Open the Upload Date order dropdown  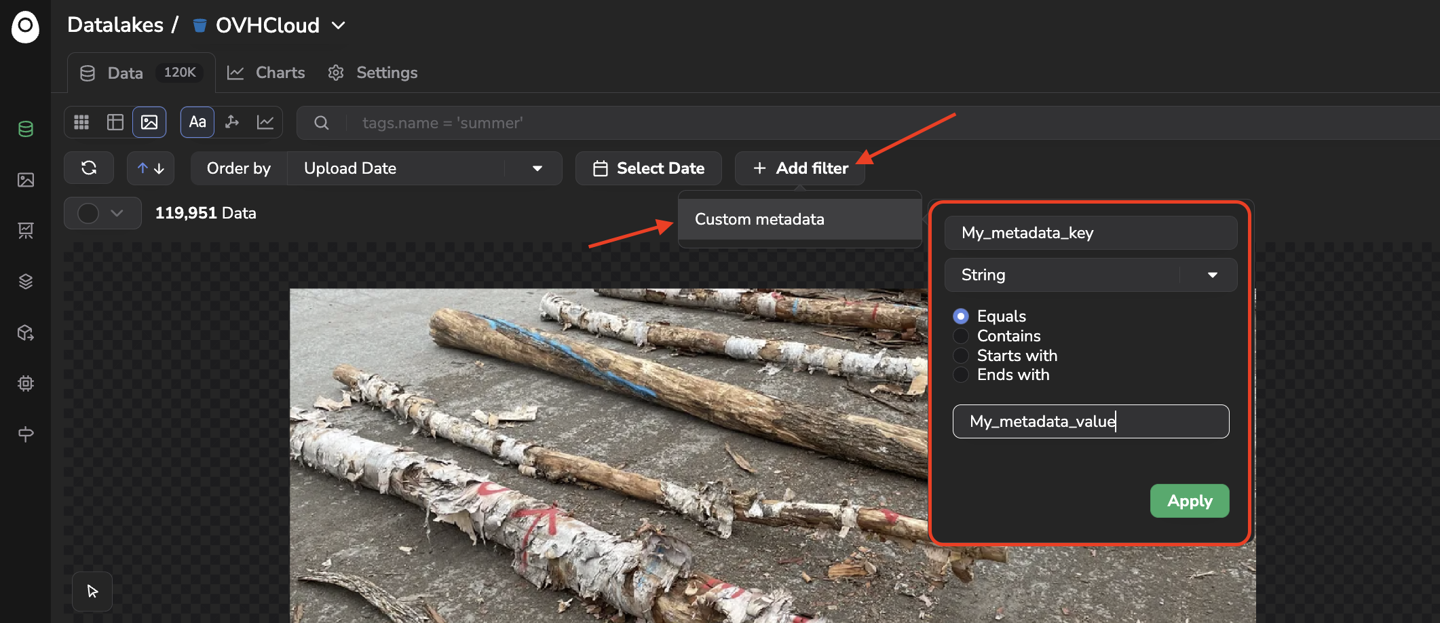point(425,168)
